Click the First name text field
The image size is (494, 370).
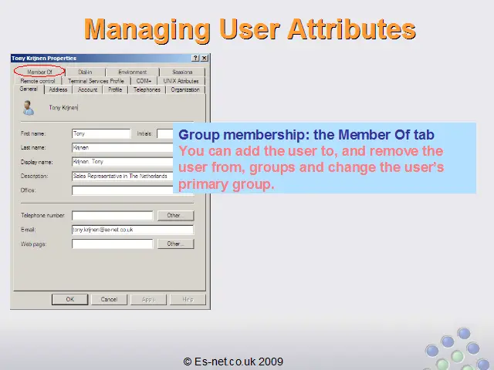pos(101,133)
